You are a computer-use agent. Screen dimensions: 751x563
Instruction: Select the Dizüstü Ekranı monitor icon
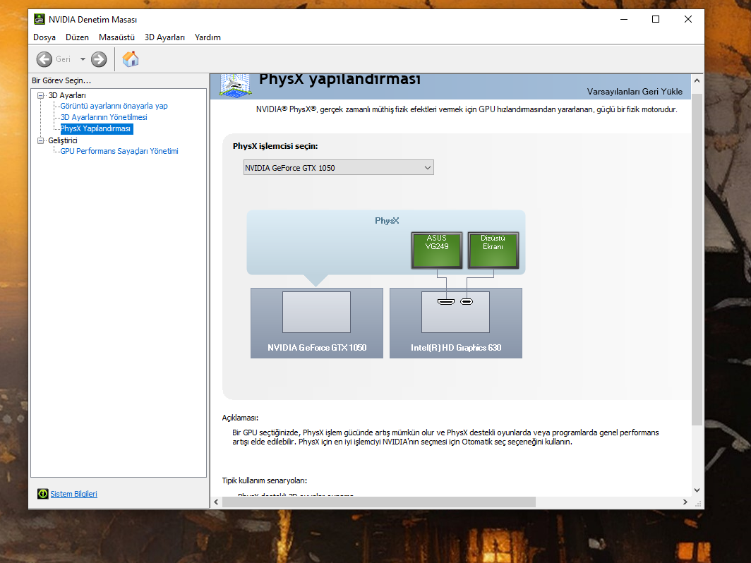coord(493,250)
